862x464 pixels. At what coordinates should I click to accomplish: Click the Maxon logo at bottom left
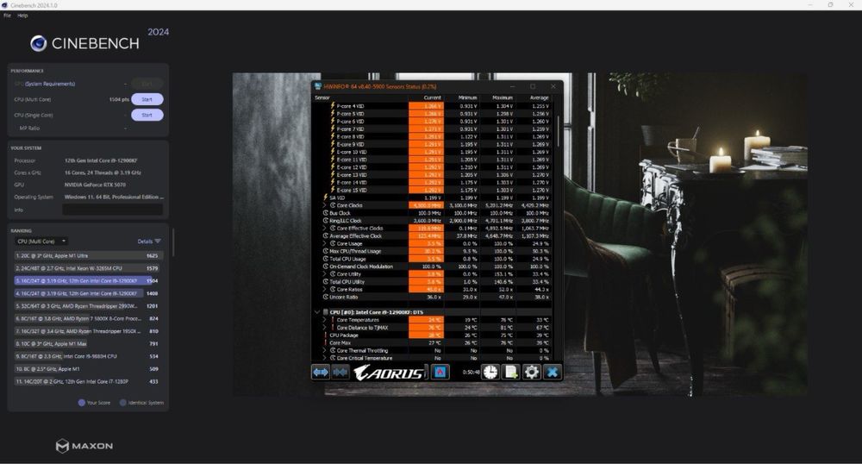[x=84, y=446]
